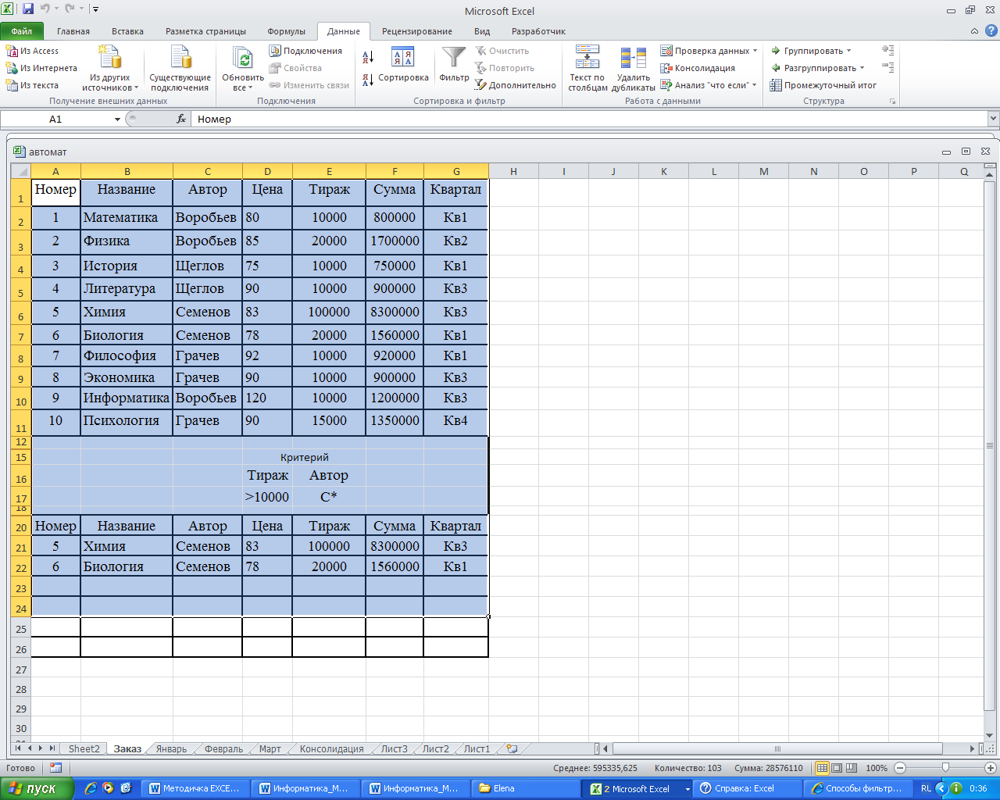Sort descending Z to A icon
Image resolution: width=1000 pixels, height=800 pixels.
point(368,80)
